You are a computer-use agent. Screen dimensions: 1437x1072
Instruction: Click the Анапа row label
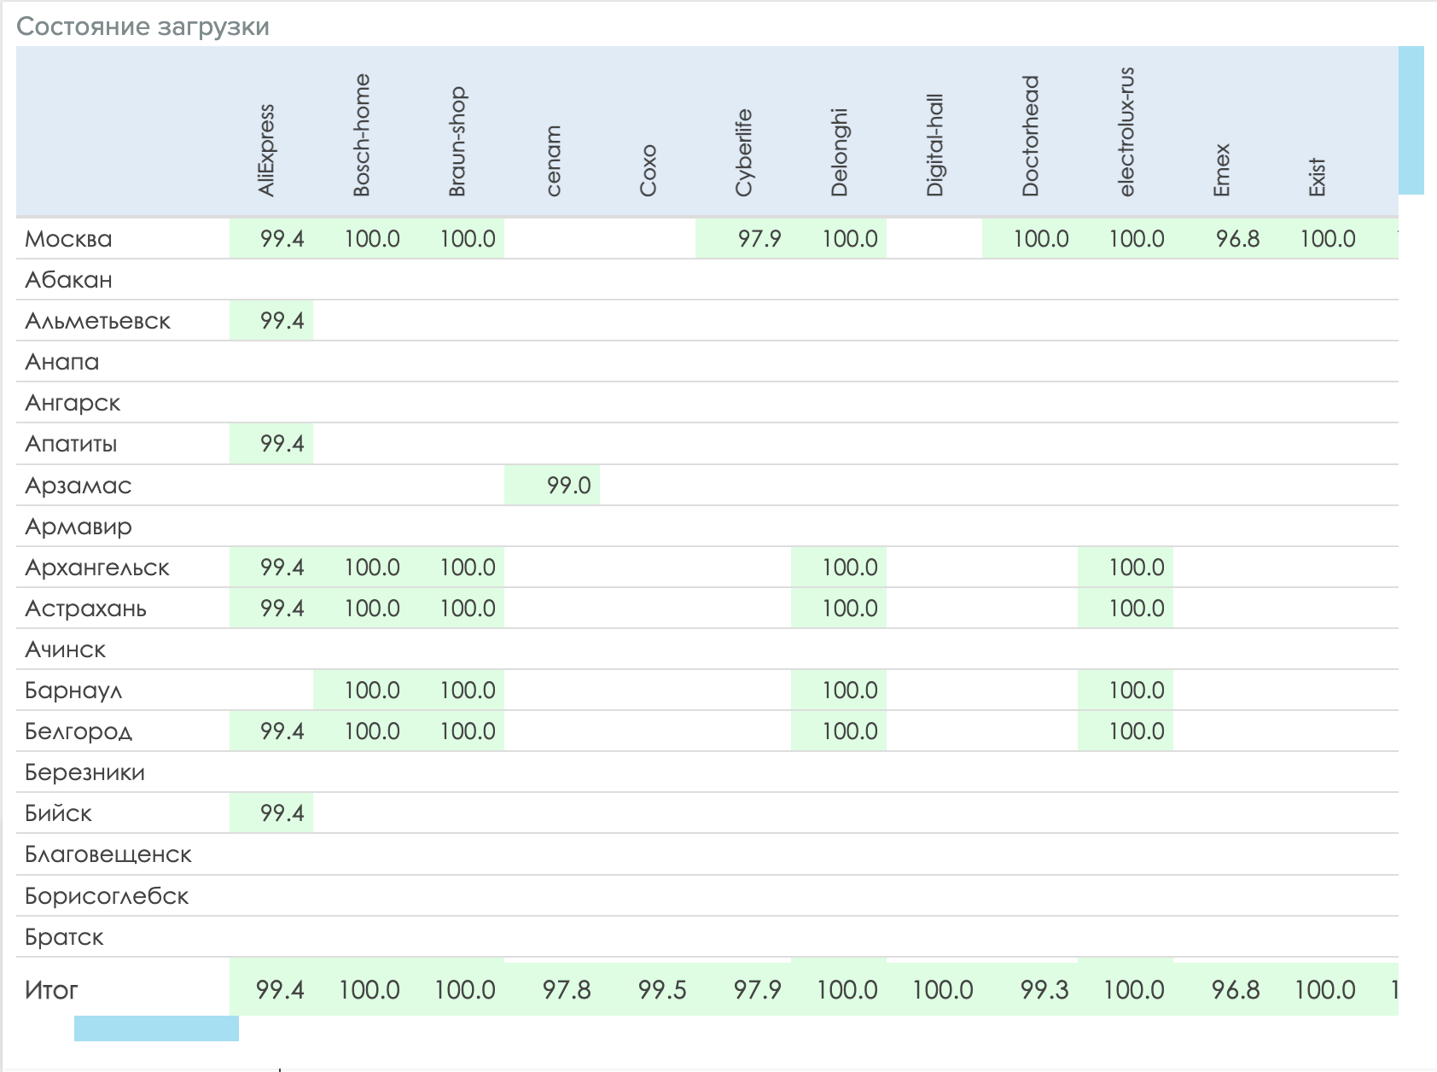62,362
